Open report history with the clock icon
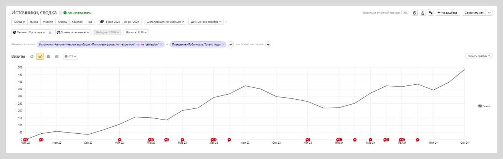The width and height of the screenshot is (503, 159). tap(415, 13)
